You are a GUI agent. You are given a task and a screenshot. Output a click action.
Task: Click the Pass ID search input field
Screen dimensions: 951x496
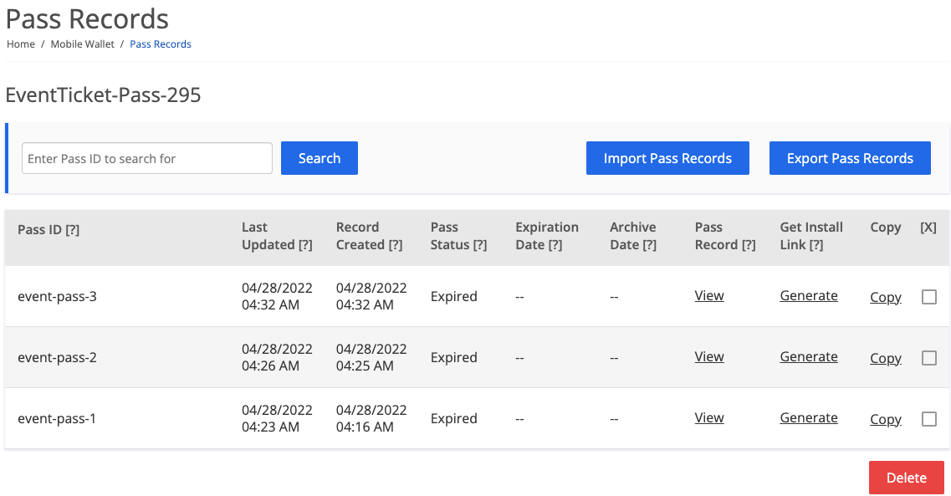[x=147, y=158]
